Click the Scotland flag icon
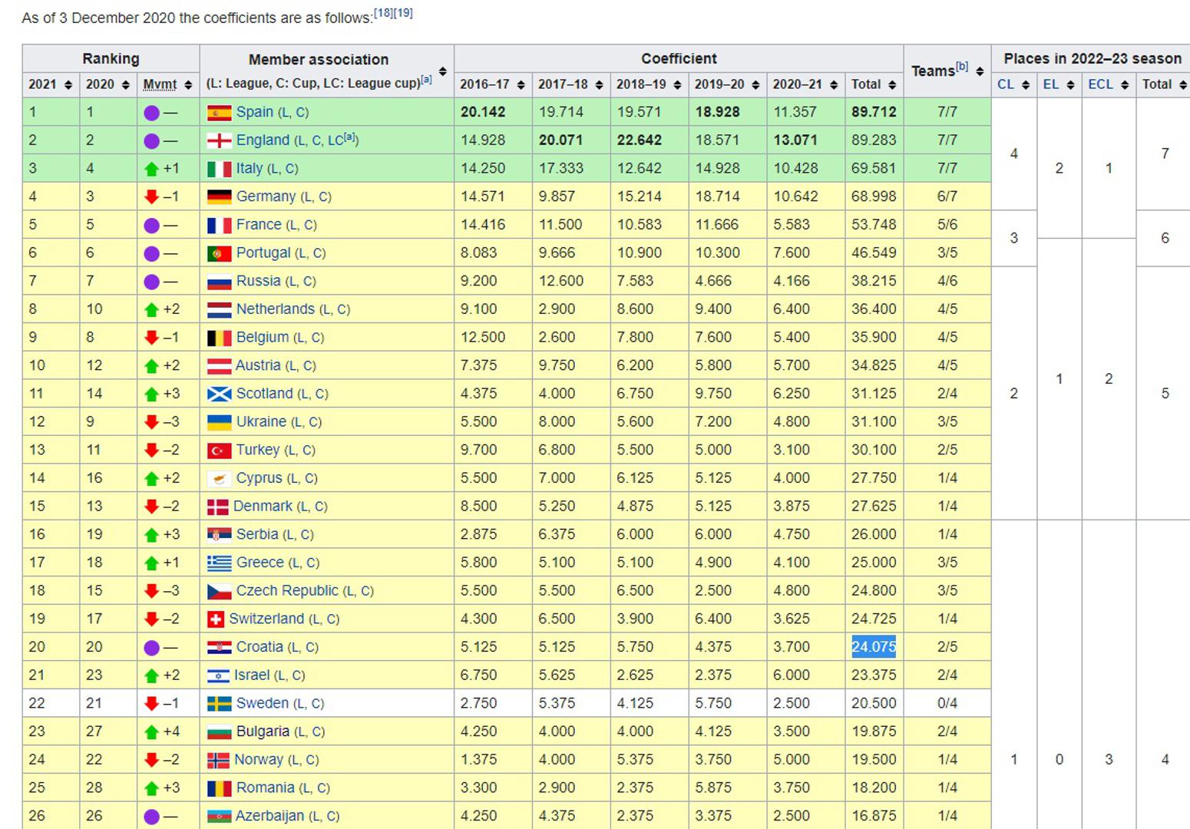1190x829 pixels. 219,395
